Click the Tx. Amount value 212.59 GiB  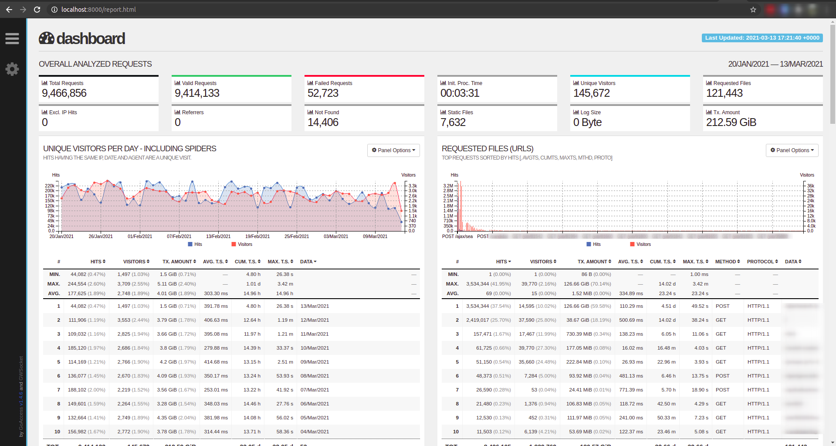point(731,123)
